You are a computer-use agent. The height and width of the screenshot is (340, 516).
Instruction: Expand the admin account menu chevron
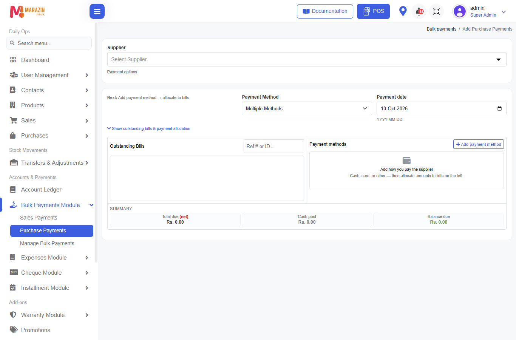pyautogui.click(x=504, y=12)
